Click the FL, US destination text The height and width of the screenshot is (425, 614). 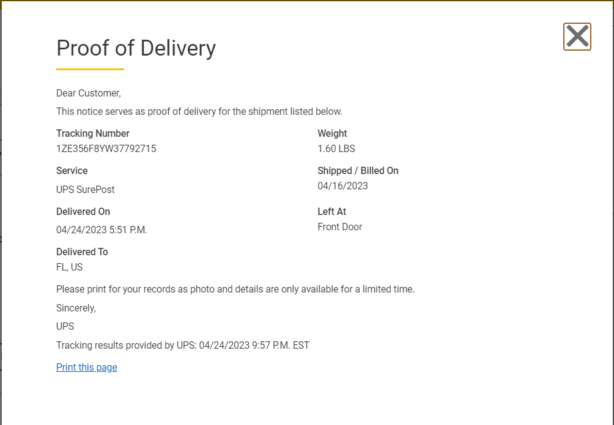[x=70, y=267]
